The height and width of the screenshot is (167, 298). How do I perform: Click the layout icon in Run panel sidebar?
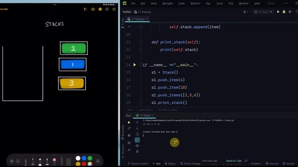click(x=129, y=143)
